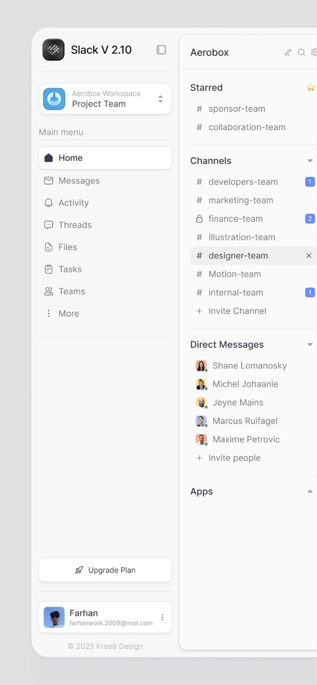Click the Aerobox workspace avatar icon

click(x=54, y=99)
